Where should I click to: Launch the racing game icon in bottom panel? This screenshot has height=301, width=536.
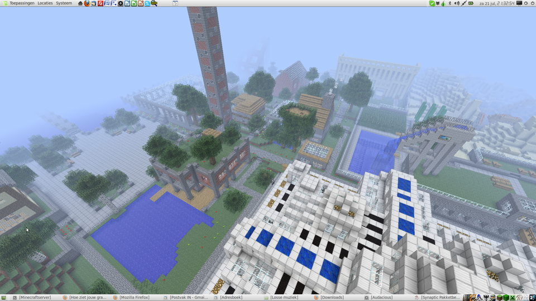point(473,298)
